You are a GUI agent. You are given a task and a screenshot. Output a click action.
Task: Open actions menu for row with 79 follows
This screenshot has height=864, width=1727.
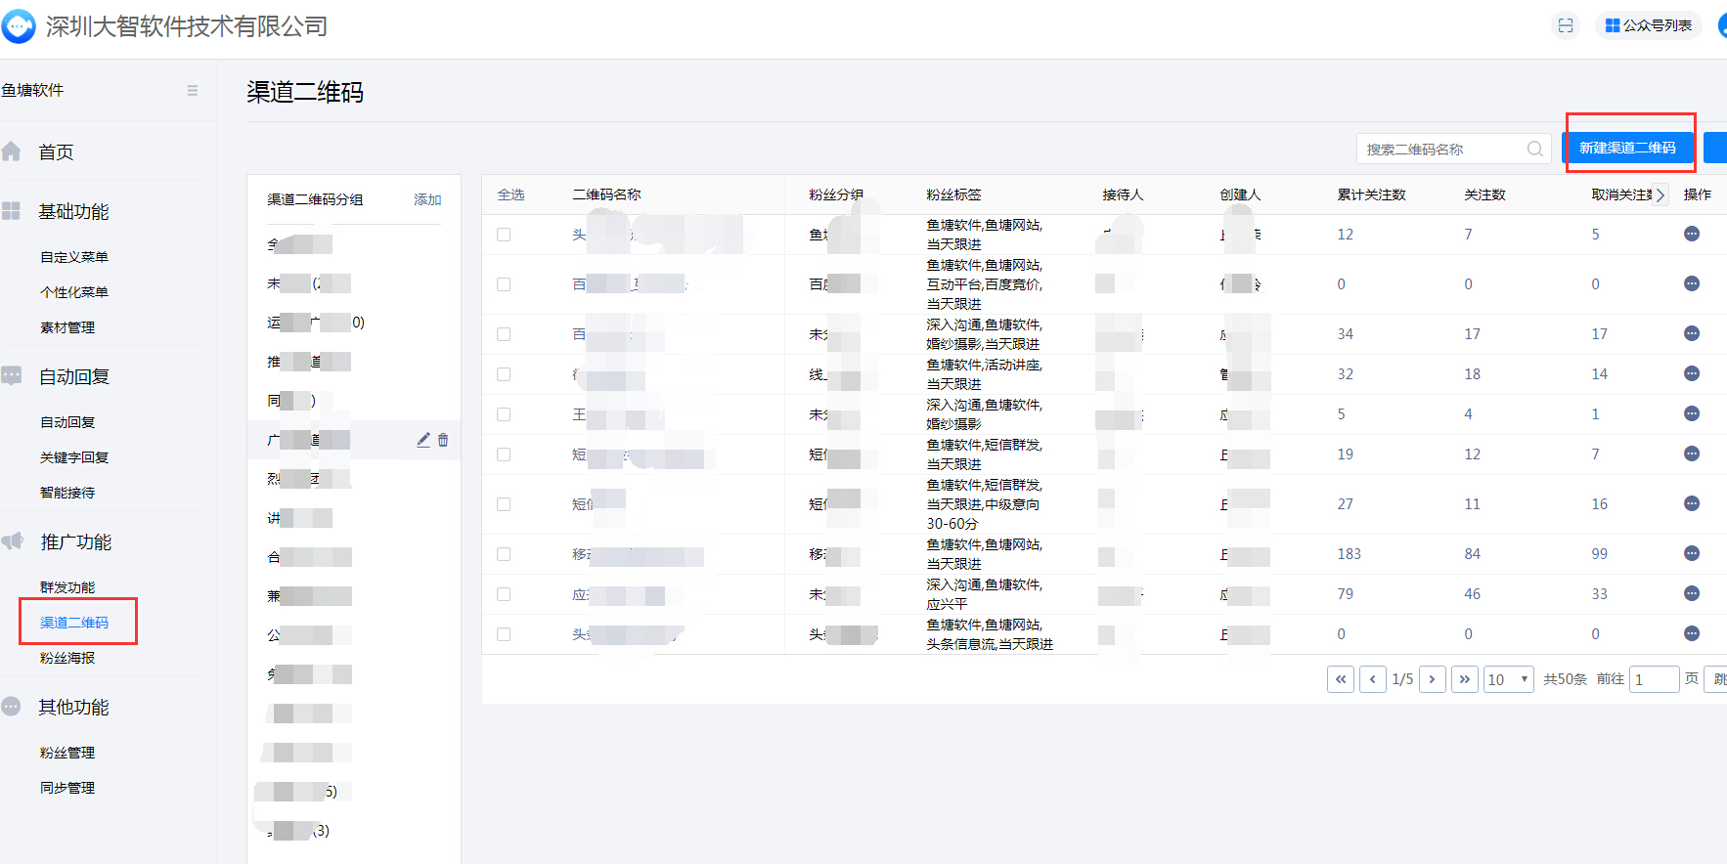1692,593
